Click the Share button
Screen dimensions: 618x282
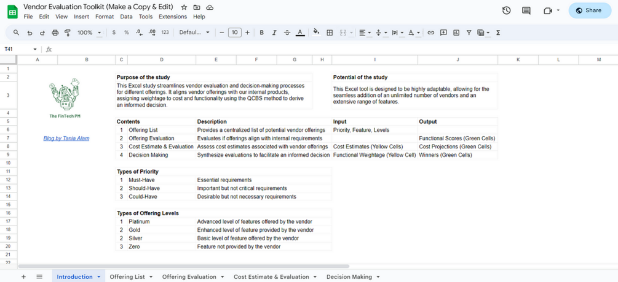(590, 10)
